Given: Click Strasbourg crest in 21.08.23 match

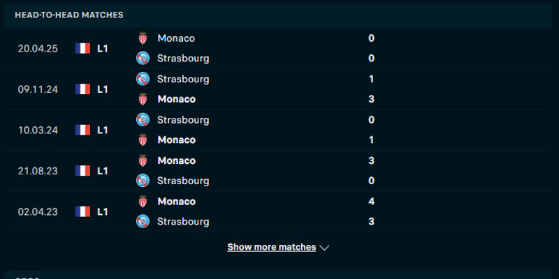Looking at the screenshot, I should [143, 181].
